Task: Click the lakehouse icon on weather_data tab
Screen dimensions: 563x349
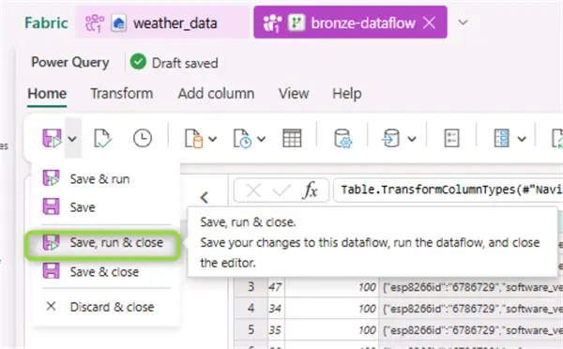Action: point(118,23)
